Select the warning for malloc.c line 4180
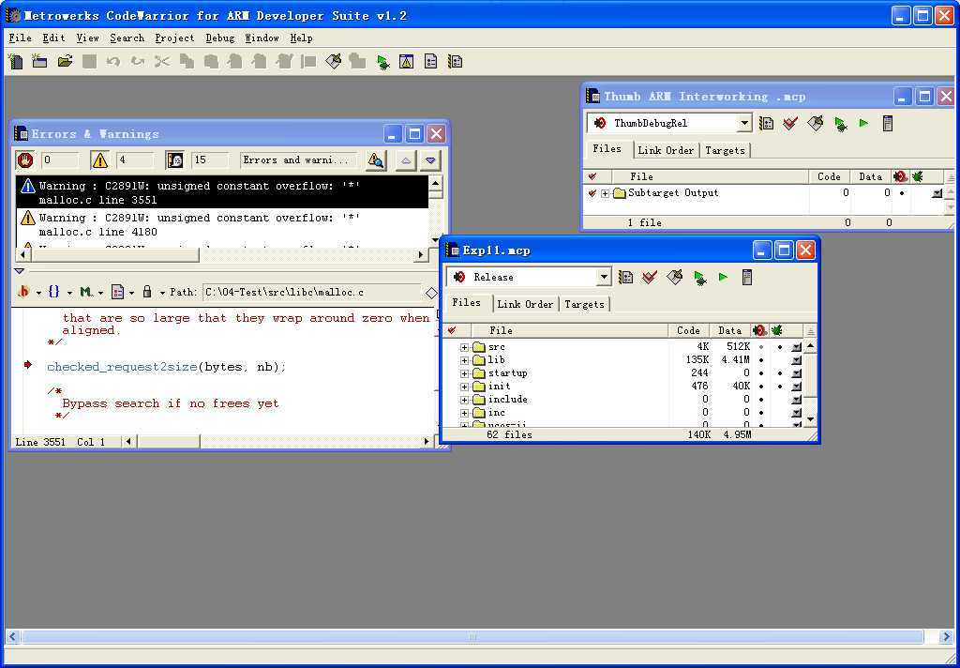 coord(221,225)
